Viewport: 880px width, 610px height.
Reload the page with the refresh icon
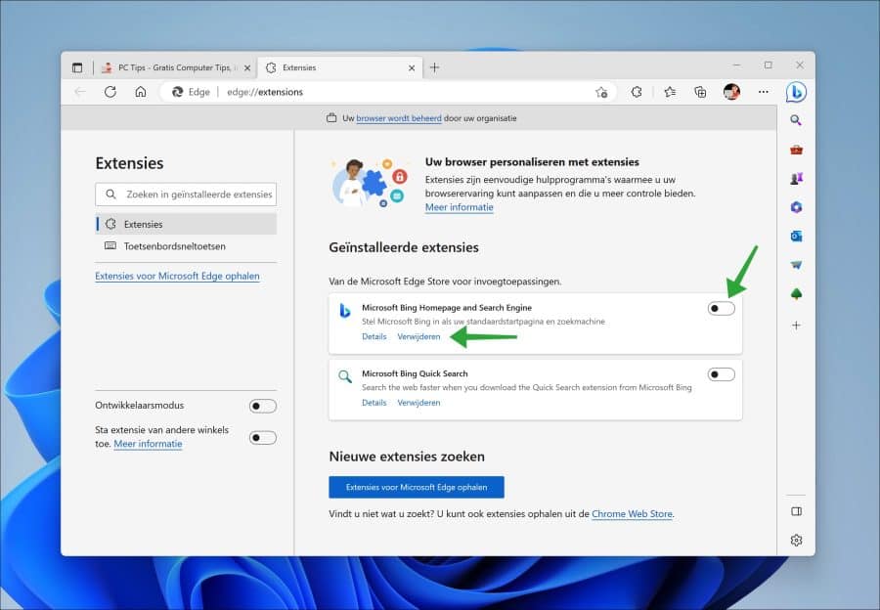(110, 92)
